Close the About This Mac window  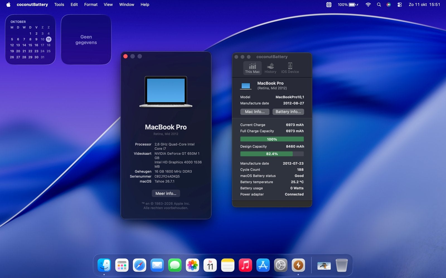125,56
